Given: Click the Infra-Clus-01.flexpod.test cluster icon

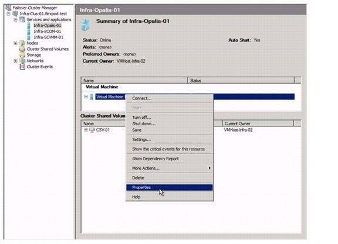Looking at the screenshot, I should coord(15,14).
